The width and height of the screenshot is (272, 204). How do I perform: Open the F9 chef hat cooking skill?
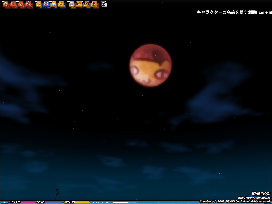click(71, 4)
